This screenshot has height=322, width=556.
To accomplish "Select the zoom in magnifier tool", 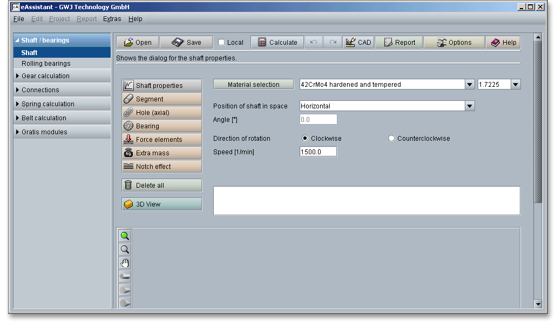I will [125, 236].
